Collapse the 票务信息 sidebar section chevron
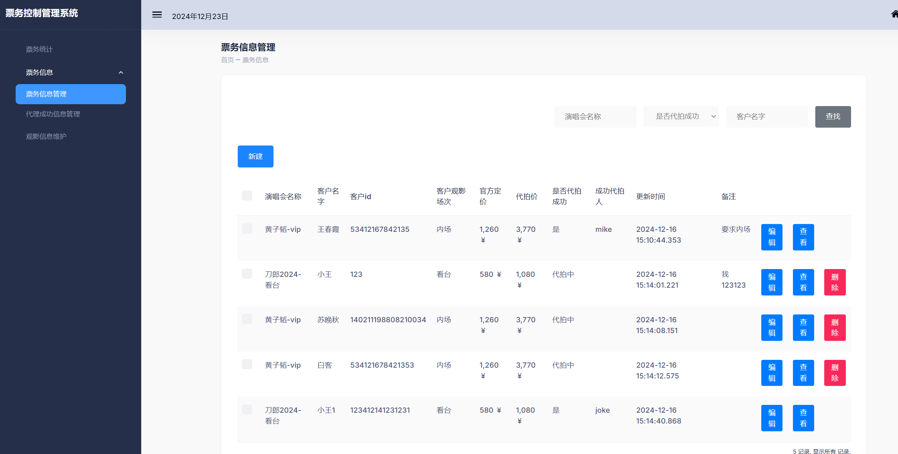898x454 pixels. [x=121, y=73]
